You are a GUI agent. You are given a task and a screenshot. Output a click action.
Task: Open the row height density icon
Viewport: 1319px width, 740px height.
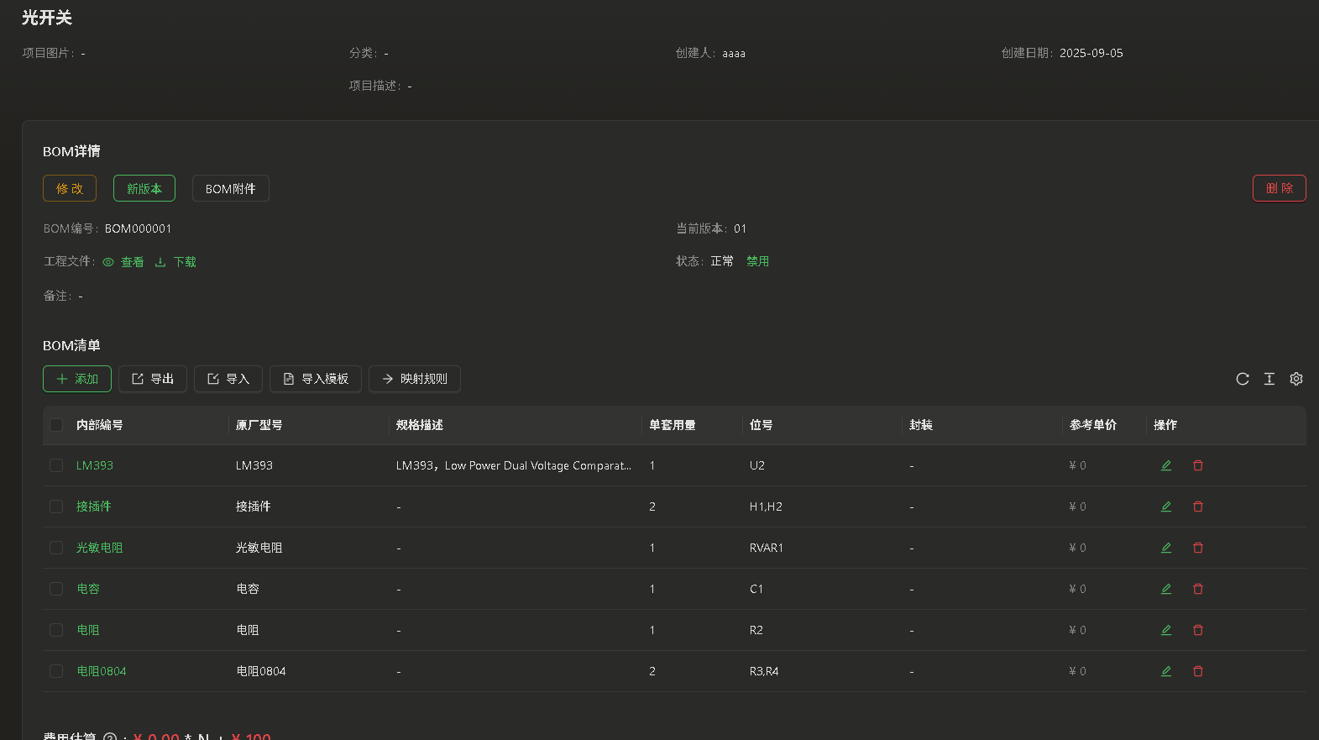(1269, 379)
